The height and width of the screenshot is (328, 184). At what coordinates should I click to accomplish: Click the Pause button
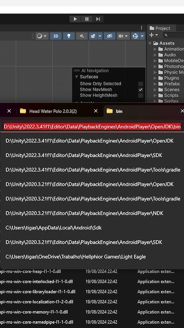(87, 19)
